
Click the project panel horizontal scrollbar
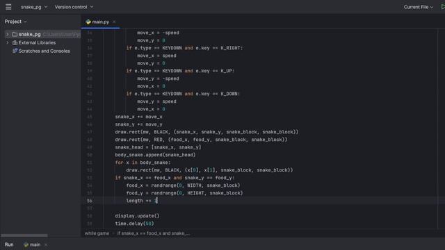pos(24,235)
